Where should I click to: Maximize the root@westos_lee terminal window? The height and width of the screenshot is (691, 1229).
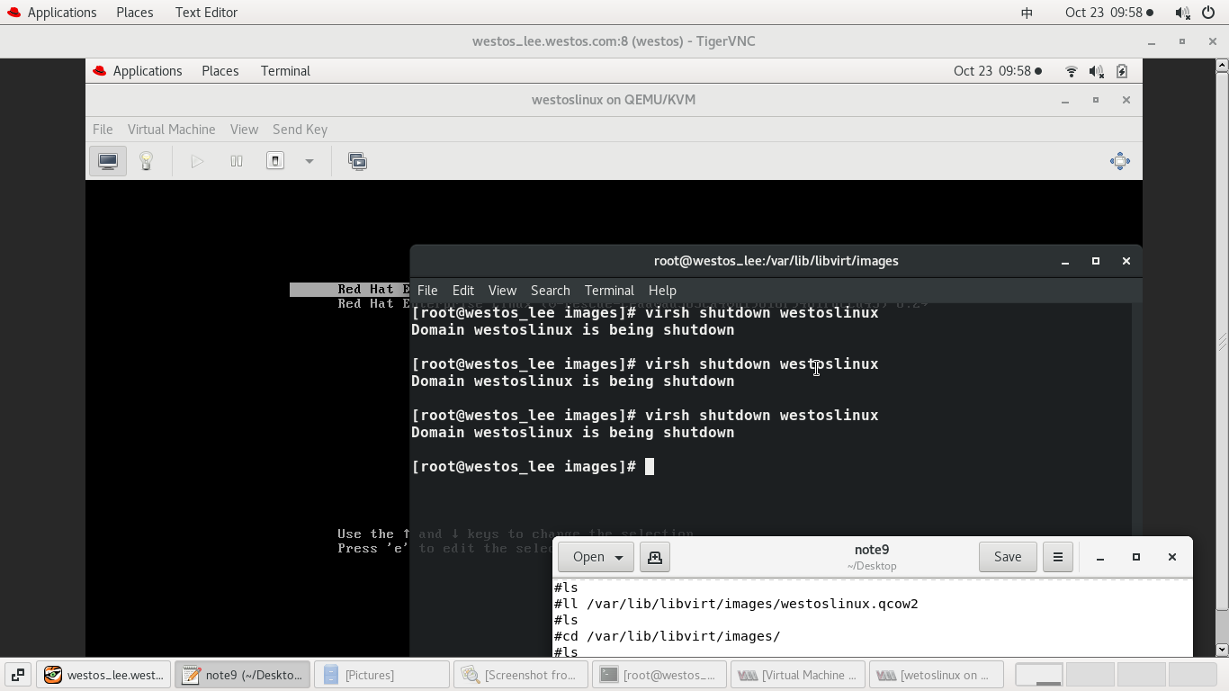click(x=1096, y=261)
